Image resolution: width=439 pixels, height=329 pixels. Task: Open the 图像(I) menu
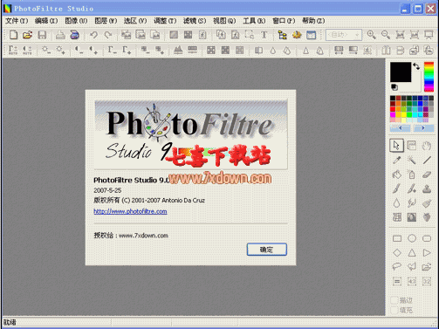[x=76, y=21]
